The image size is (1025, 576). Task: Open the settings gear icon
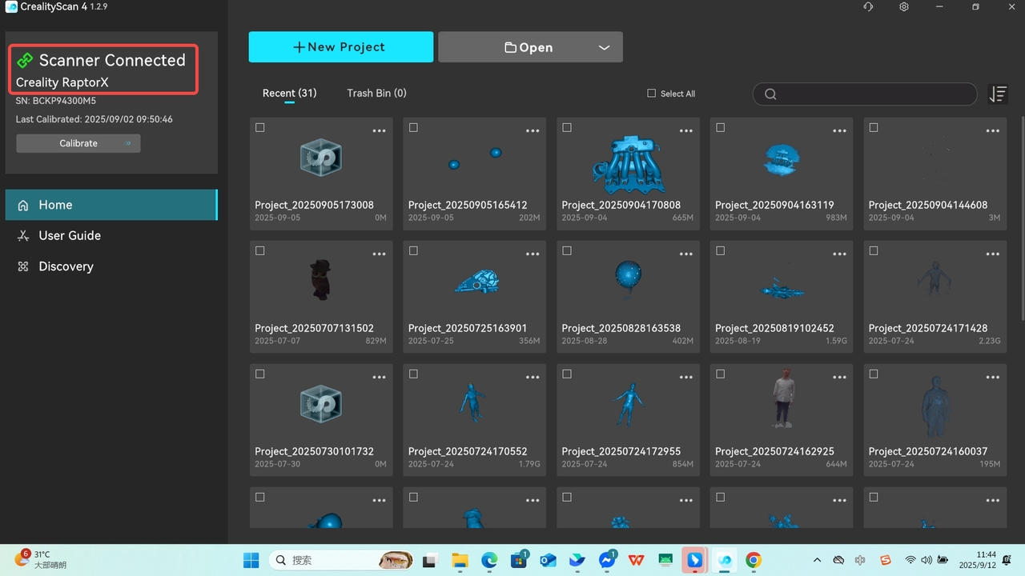[904, 7]
